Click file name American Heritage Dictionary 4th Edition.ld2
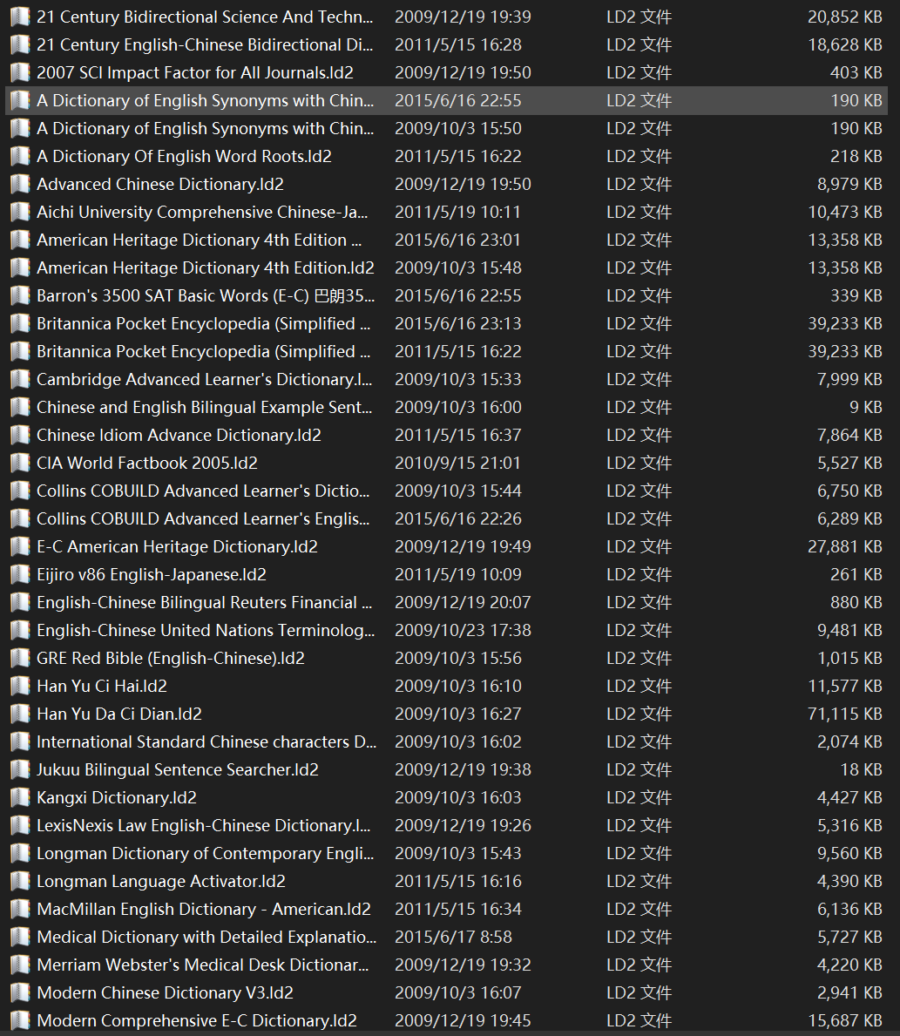The height and width of the screenshot is (1036, 900). click(206, 267)
